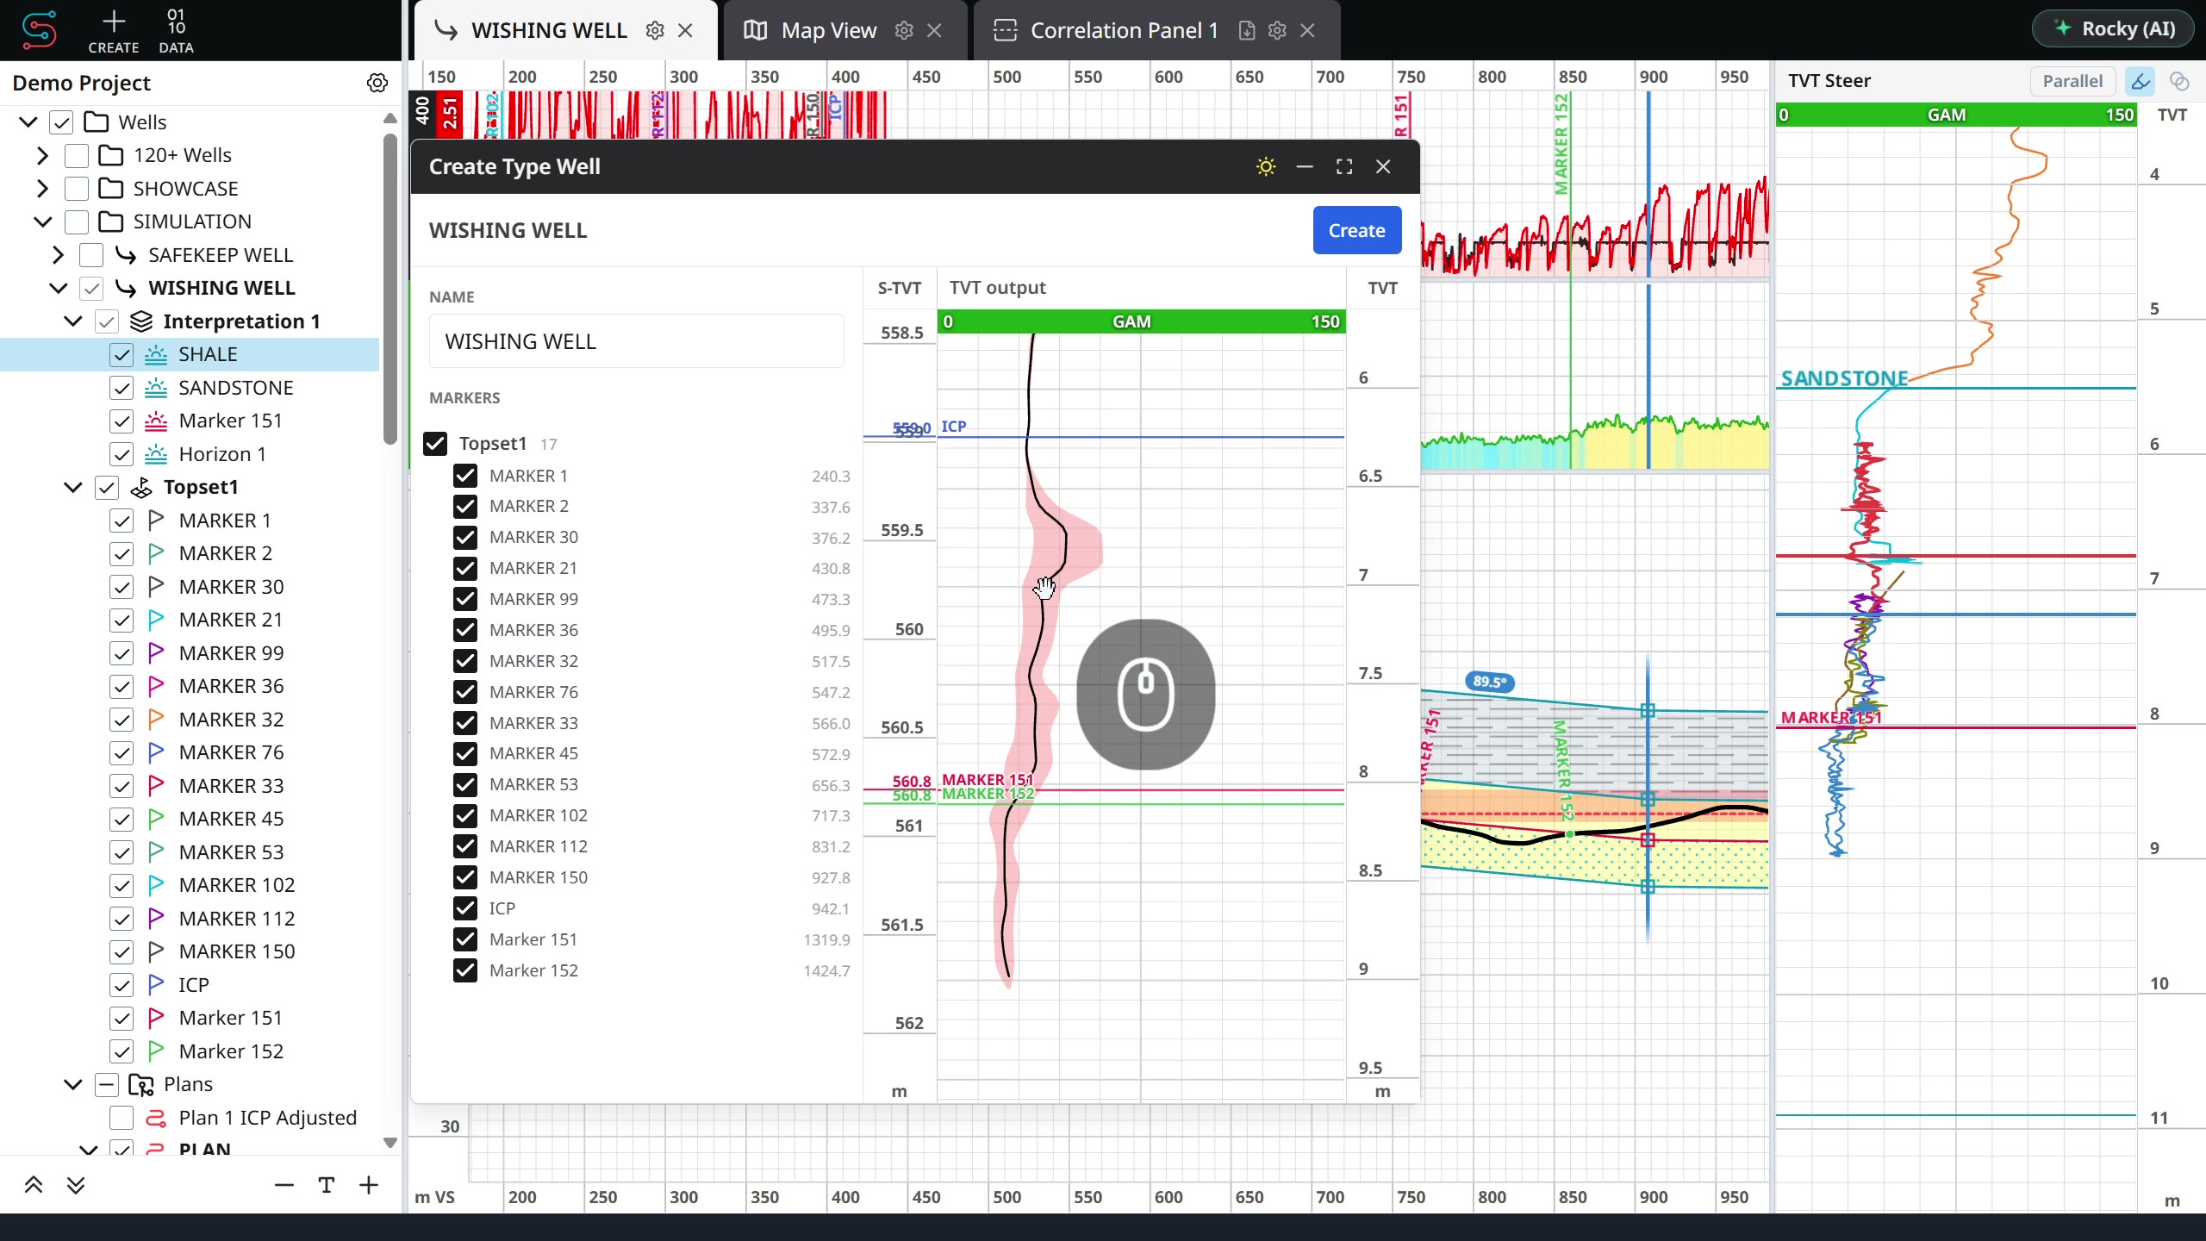Click the MARKER 99 flag icon
2206x1241 pixels.
coord(156,653)
